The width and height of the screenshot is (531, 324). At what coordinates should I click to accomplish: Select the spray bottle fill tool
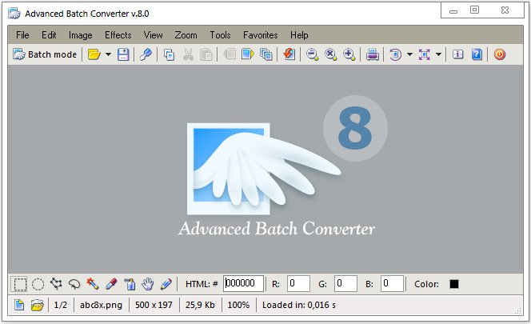[130, 284]
